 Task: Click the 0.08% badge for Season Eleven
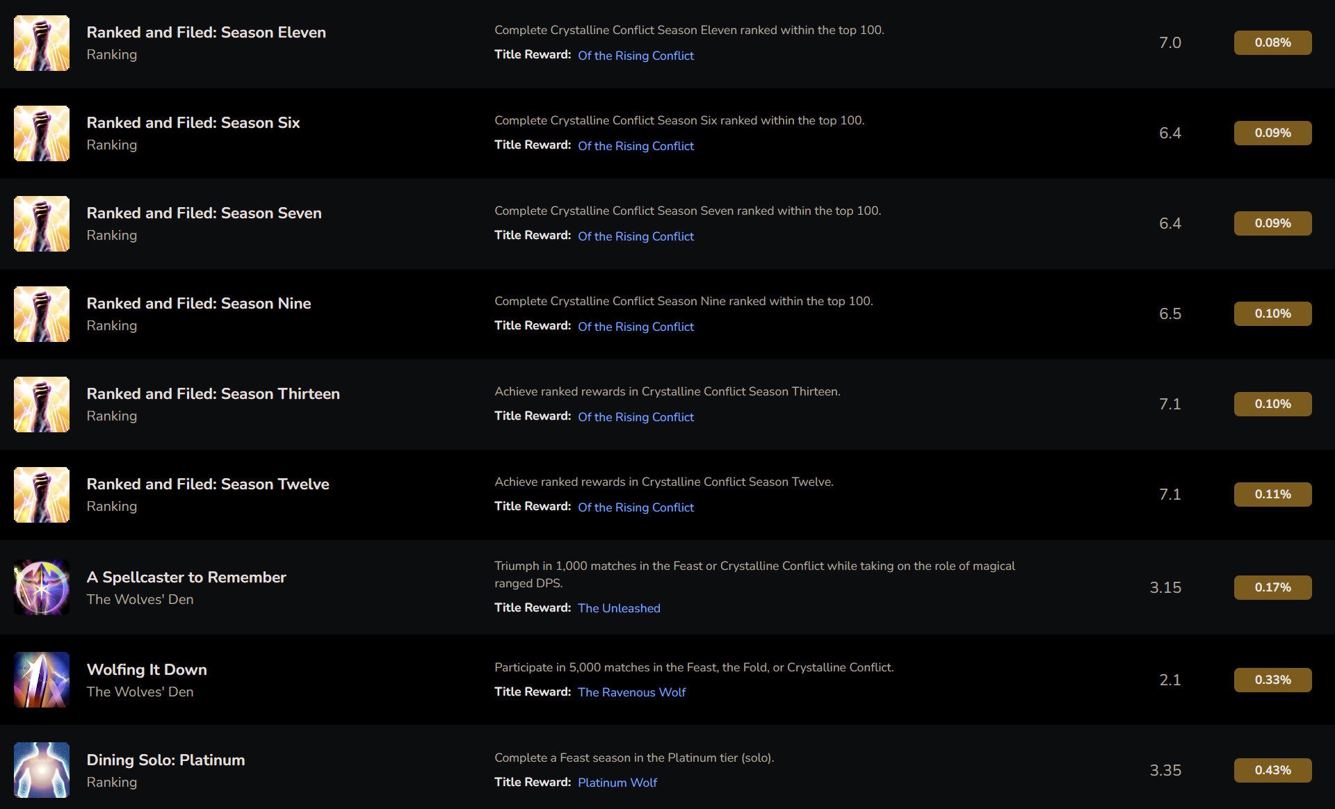coord(1272,42)
